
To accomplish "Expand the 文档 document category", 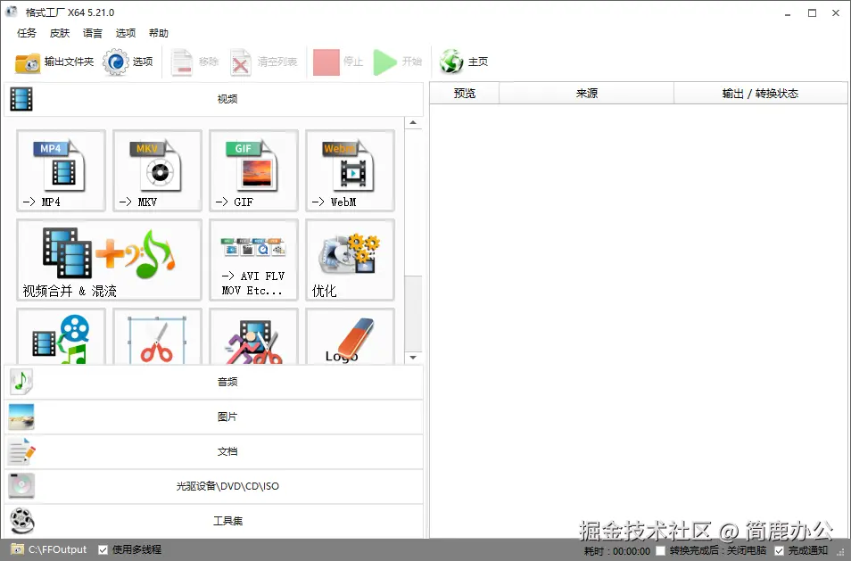I will click(214, 451).
